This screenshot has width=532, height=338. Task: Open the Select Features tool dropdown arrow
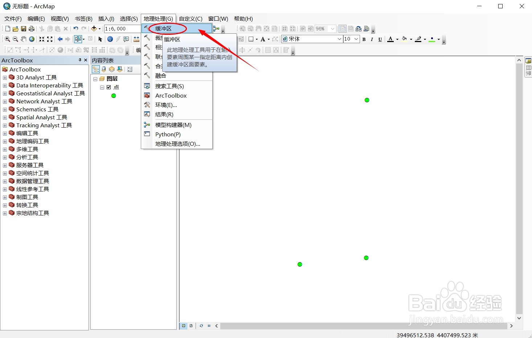pos(83,39)
